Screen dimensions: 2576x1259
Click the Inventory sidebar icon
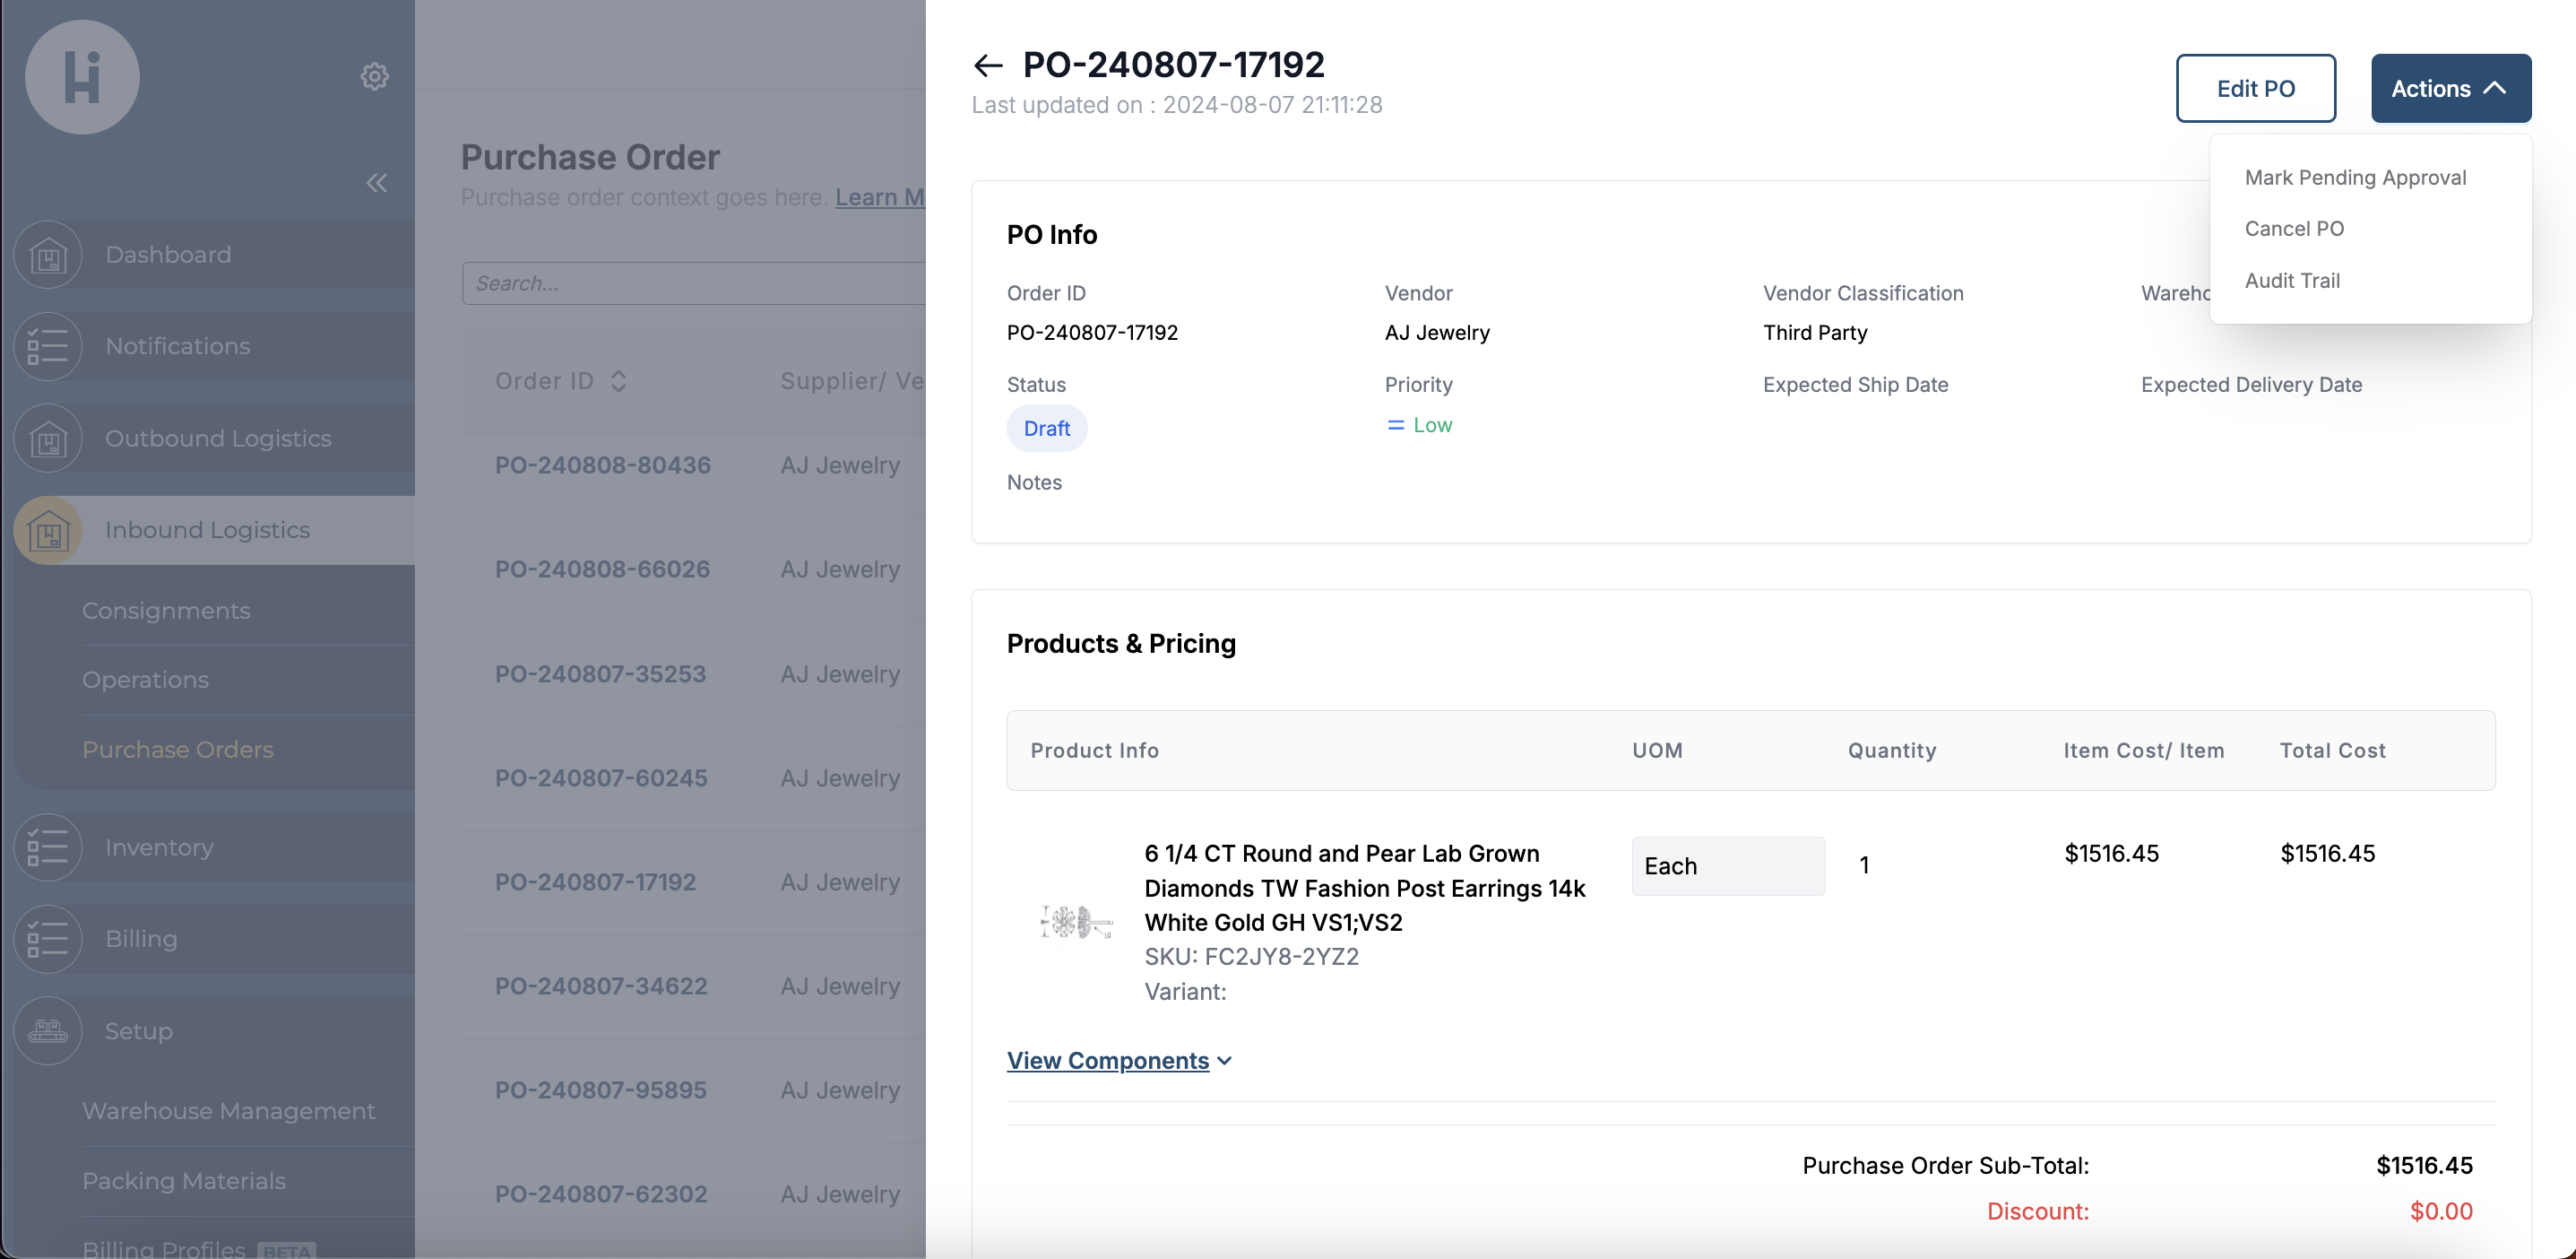pyautogui.click(x=48, y=847)
